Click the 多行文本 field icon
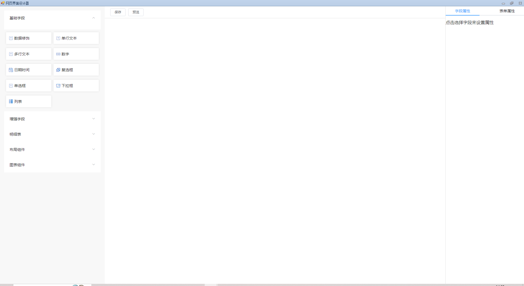This screenshot has height=286, width=524. (11, 54)
